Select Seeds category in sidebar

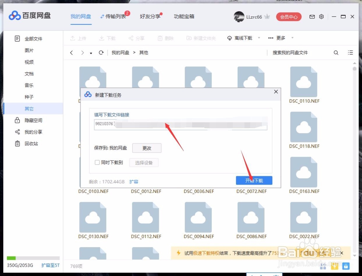[x=29, y=97]
